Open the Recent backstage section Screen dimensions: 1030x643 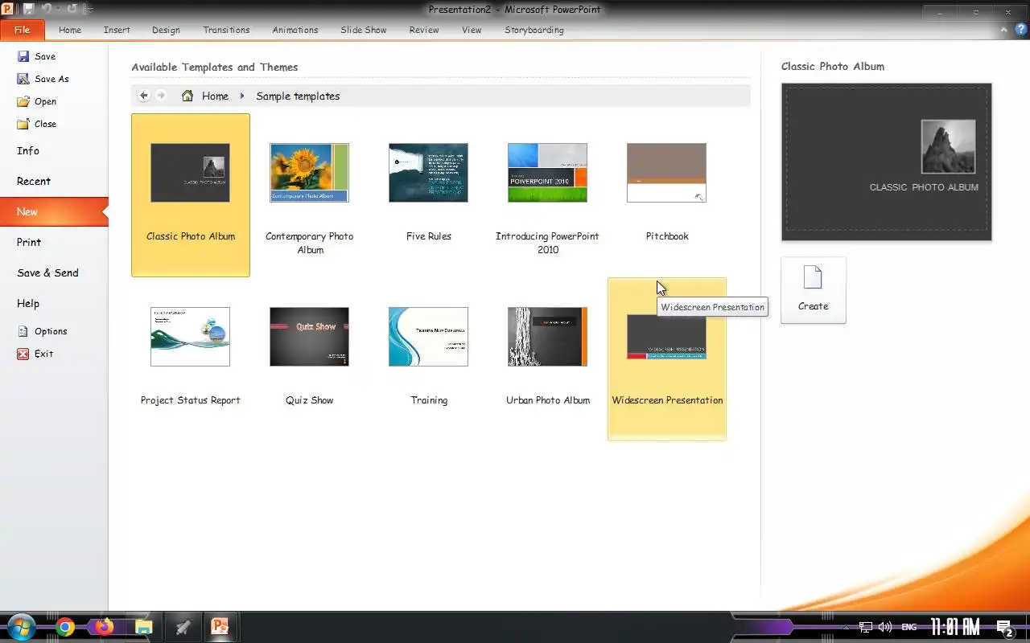[x=34, y=182]
